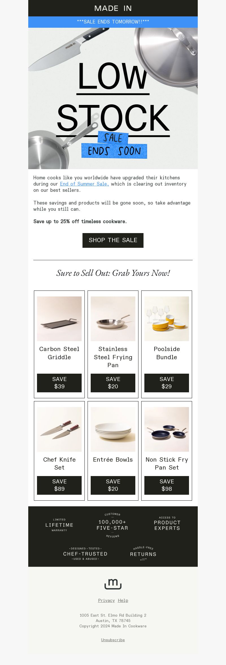Click the Product Experts badge
The height and width of the screenshot is (665, 226).
(167, 524)
